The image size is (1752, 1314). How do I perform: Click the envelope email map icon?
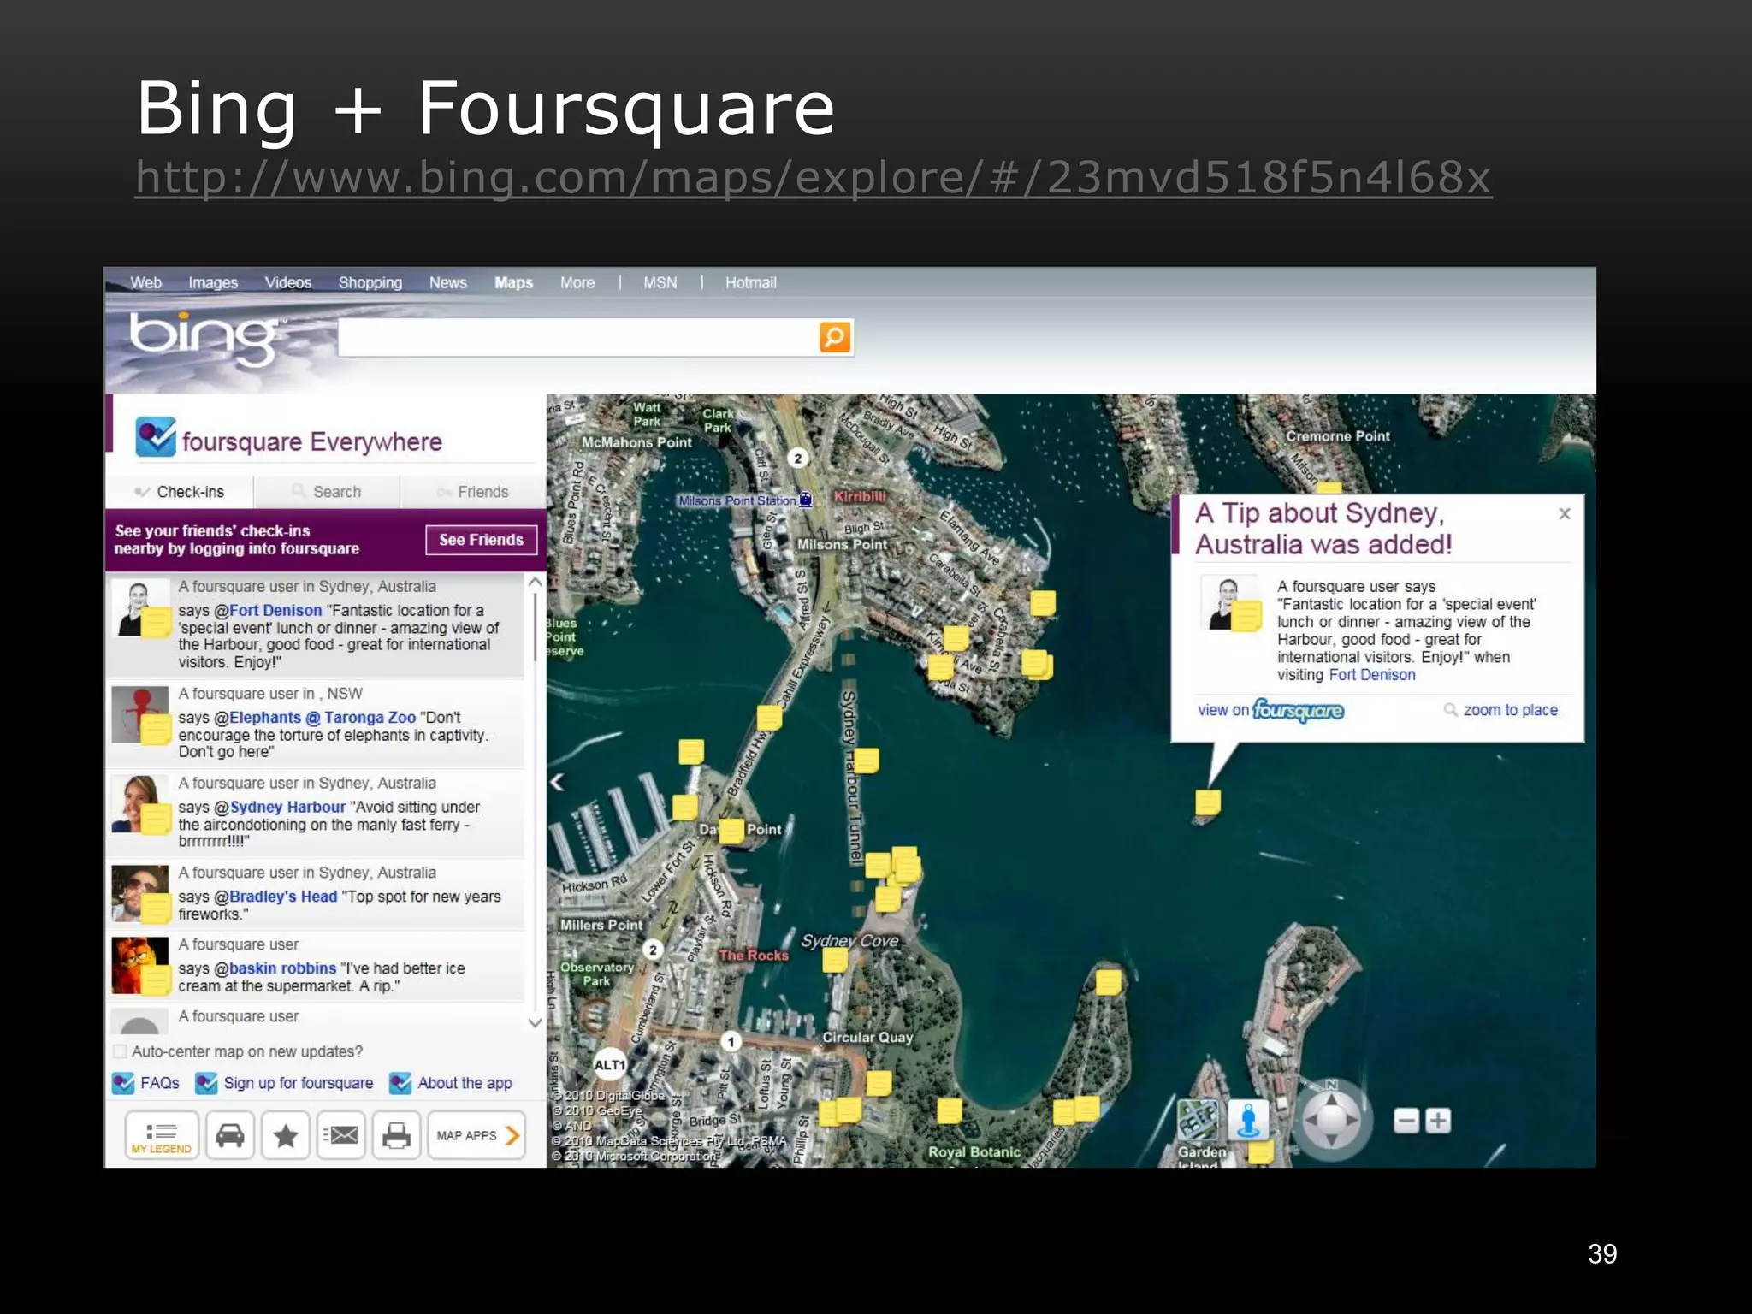(341, 1136)
